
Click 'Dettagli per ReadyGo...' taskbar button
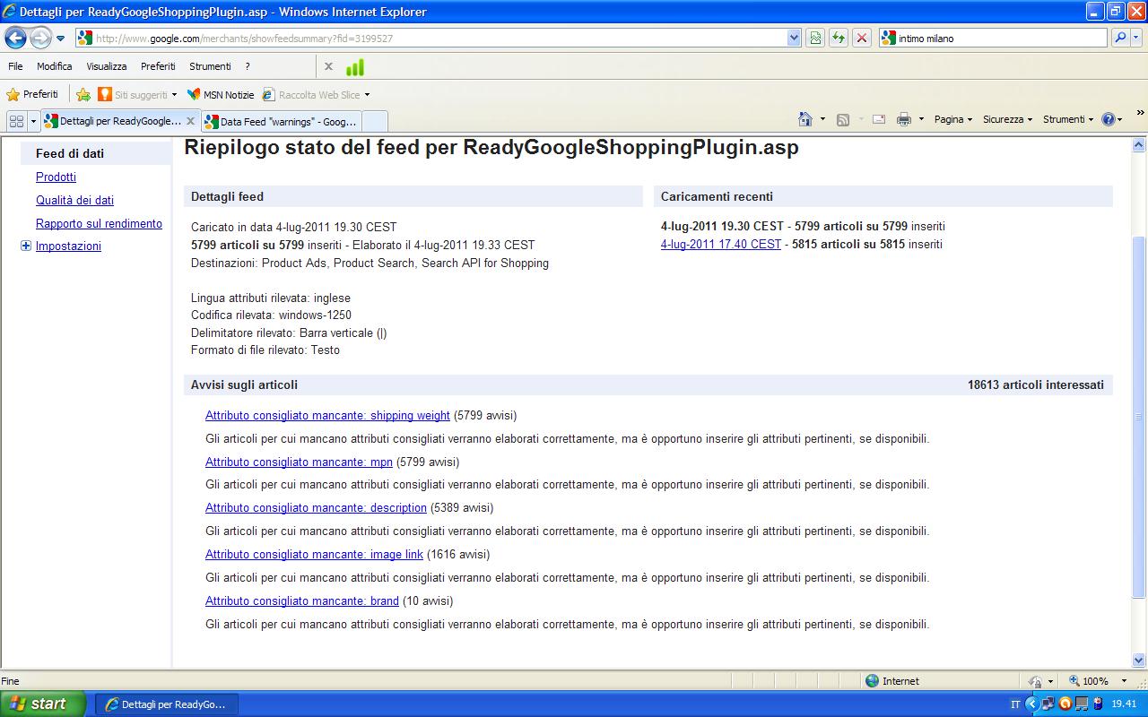(x=167, y=704)
